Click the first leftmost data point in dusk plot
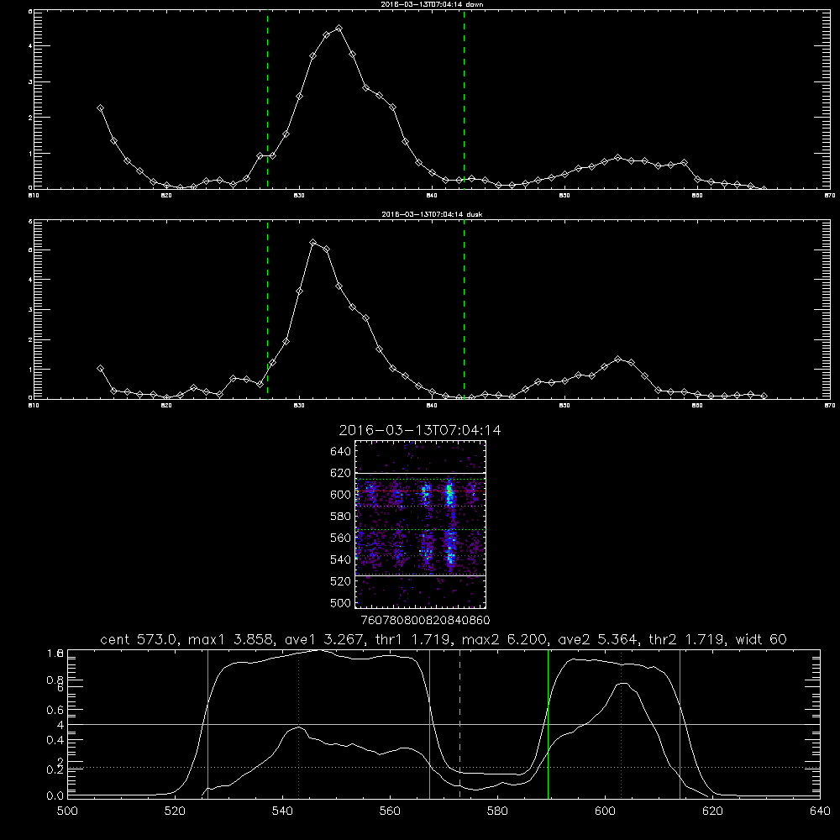The image size is (840, 840). coord(100,368)
